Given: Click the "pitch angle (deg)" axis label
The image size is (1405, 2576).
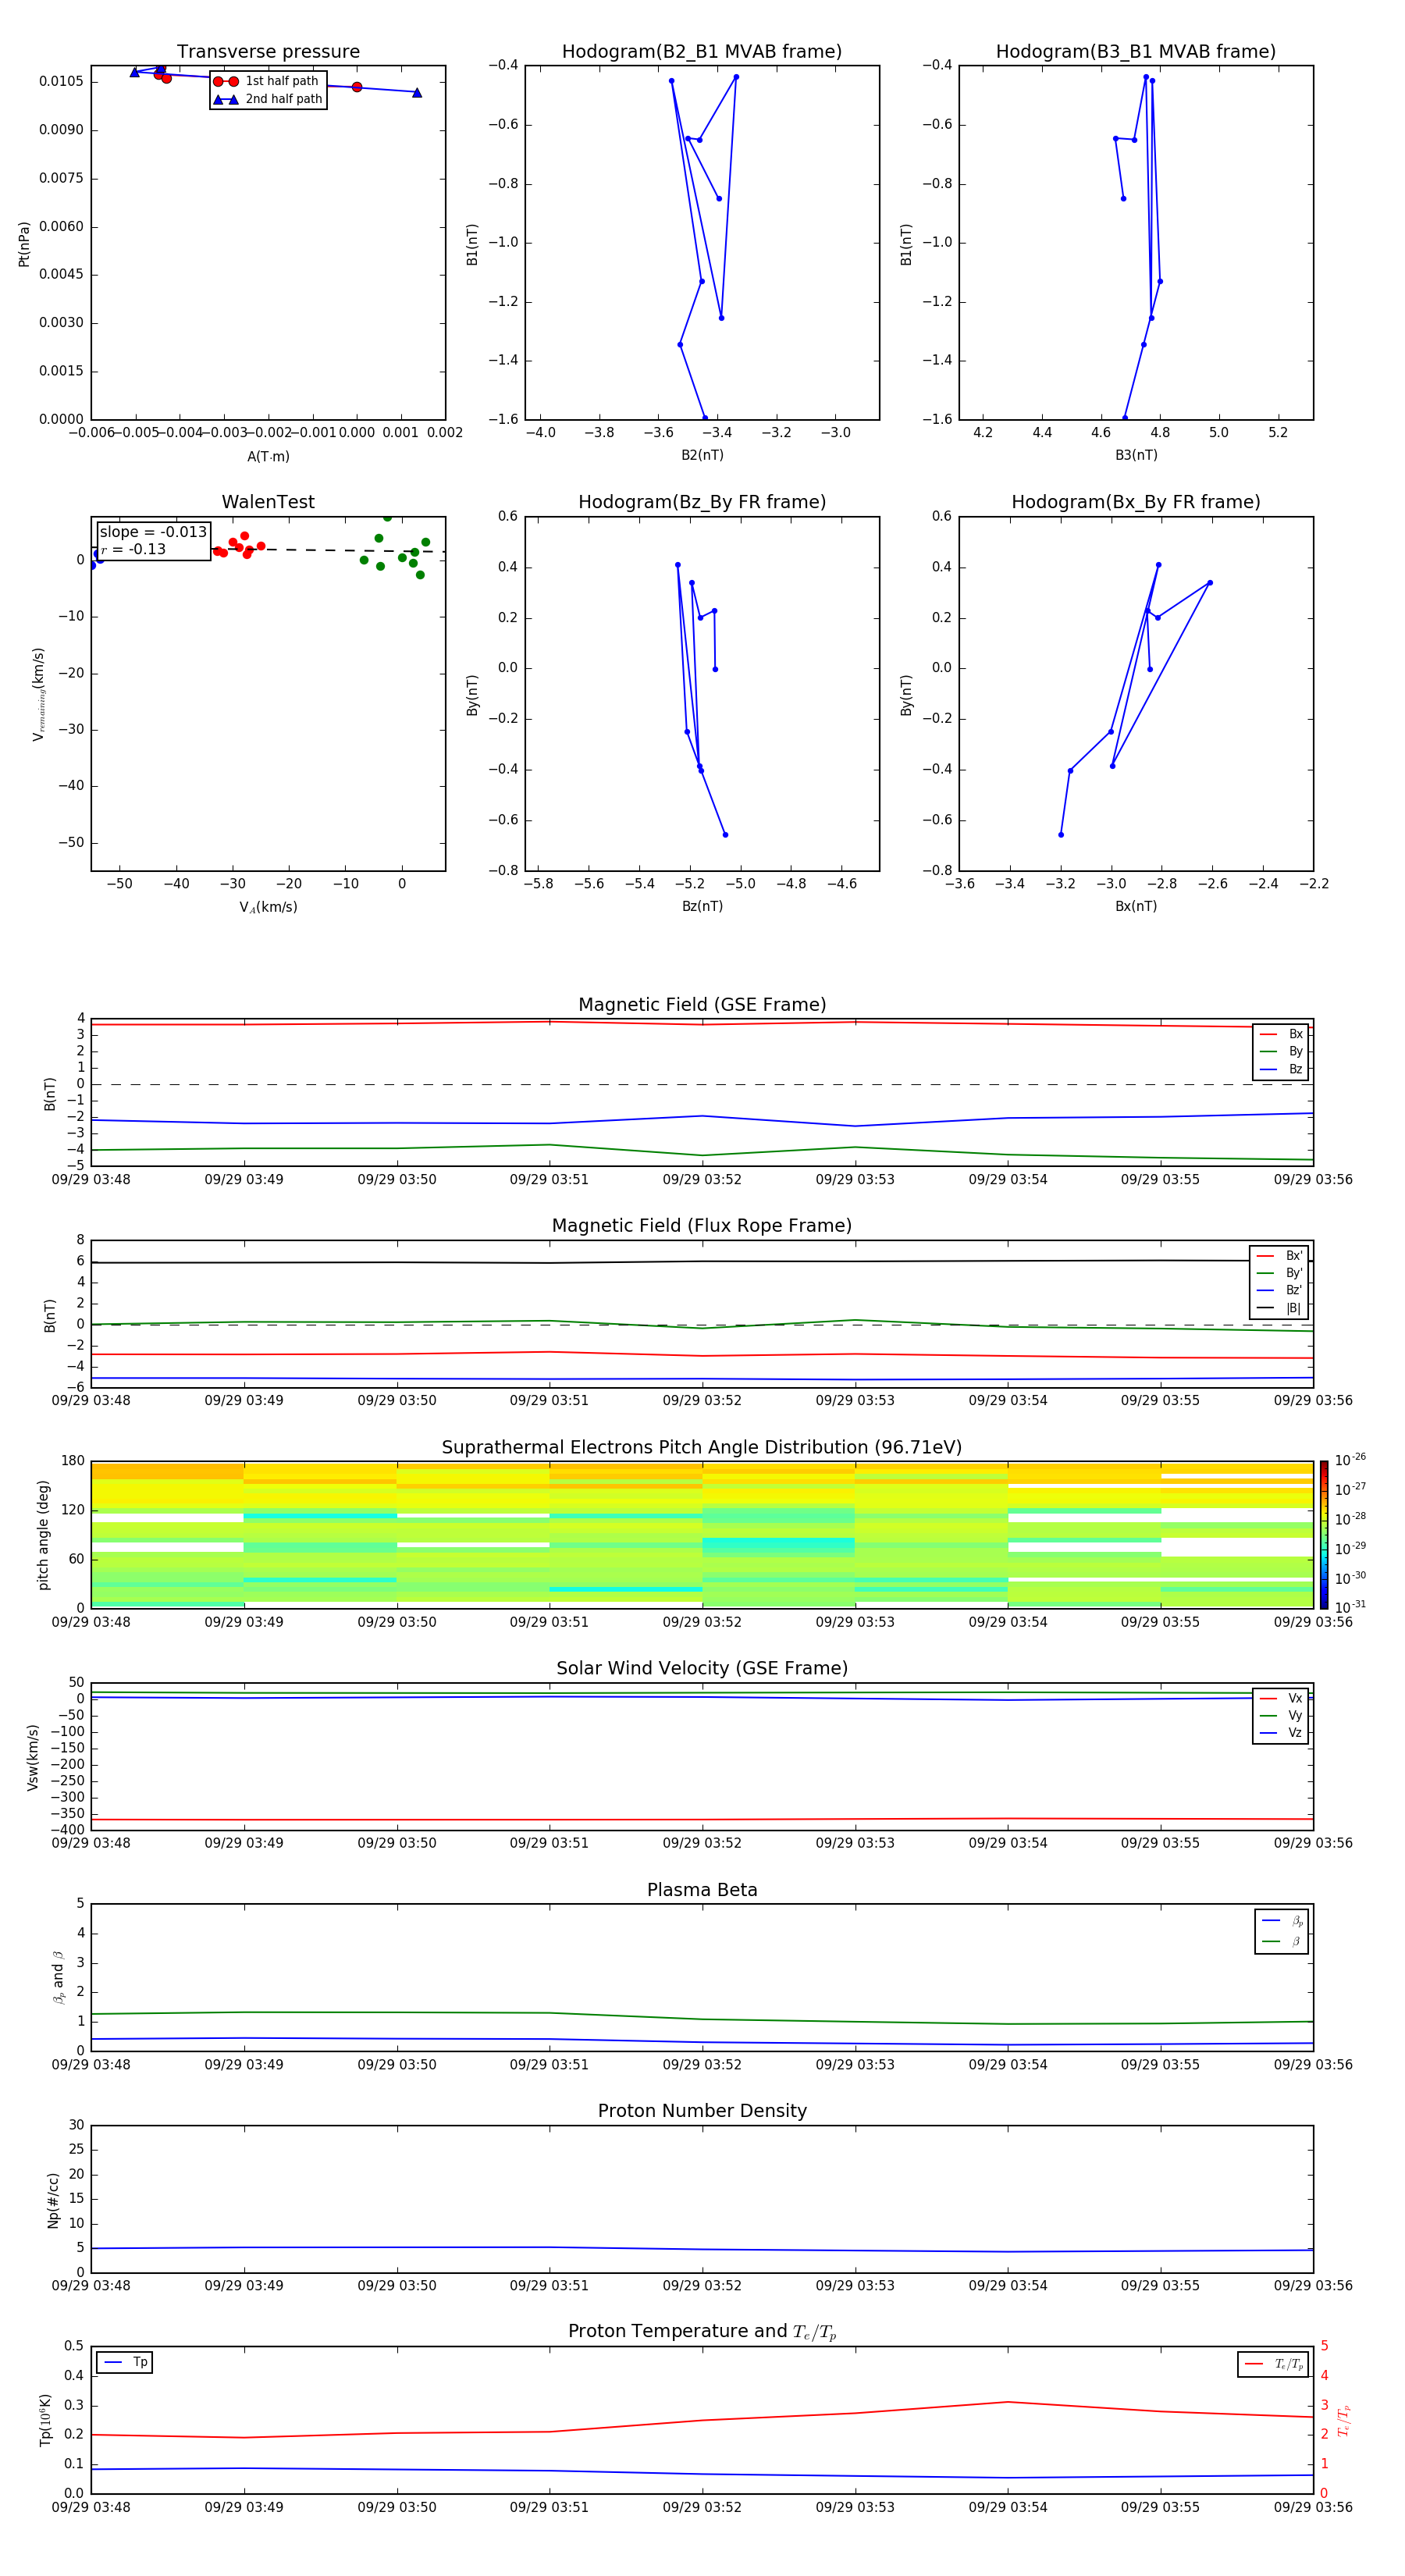Looking at the screenshot, I should [x=43, y=1535].
